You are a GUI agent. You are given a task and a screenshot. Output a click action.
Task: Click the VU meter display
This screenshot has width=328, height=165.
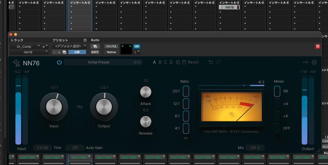231,107
